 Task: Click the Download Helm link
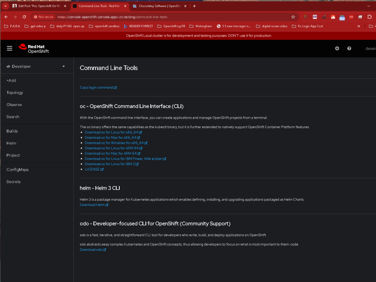coord(94,205)
